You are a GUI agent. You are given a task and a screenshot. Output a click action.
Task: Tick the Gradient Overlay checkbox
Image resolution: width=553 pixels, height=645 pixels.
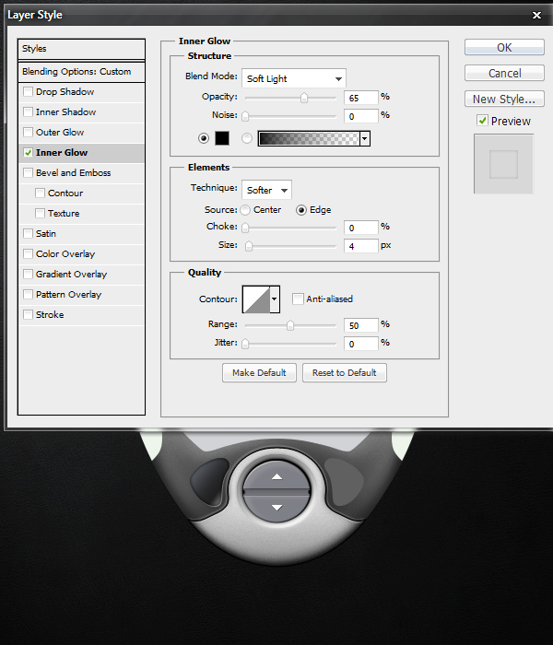point(28,274)
